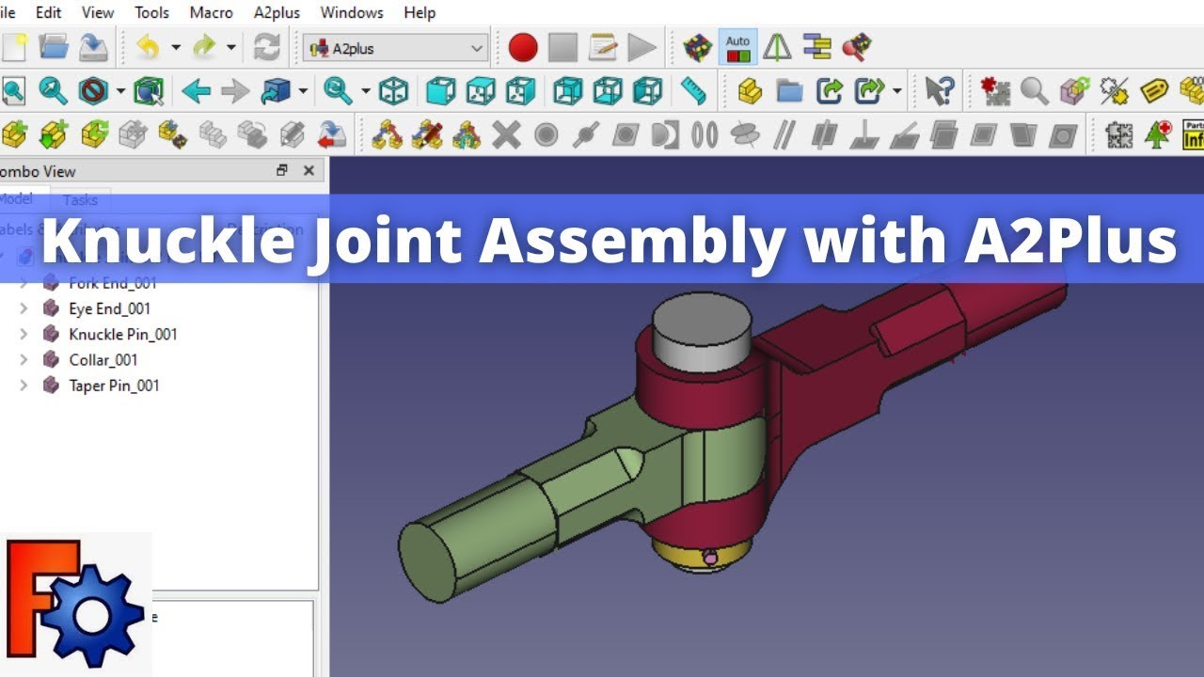Expand the Knuckle Pin_001 tree node

pyautogui.click(x=24, y=335)
